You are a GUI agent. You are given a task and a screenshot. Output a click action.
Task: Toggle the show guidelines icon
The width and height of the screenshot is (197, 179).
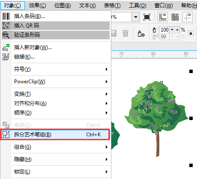point(188,17)
